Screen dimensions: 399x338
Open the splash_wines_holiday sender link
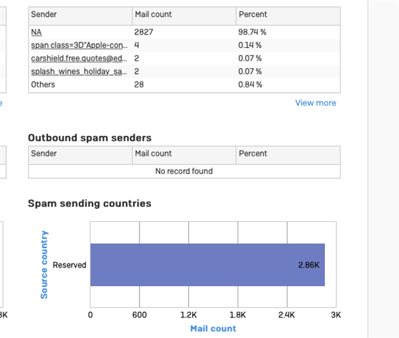click(79, 72)
